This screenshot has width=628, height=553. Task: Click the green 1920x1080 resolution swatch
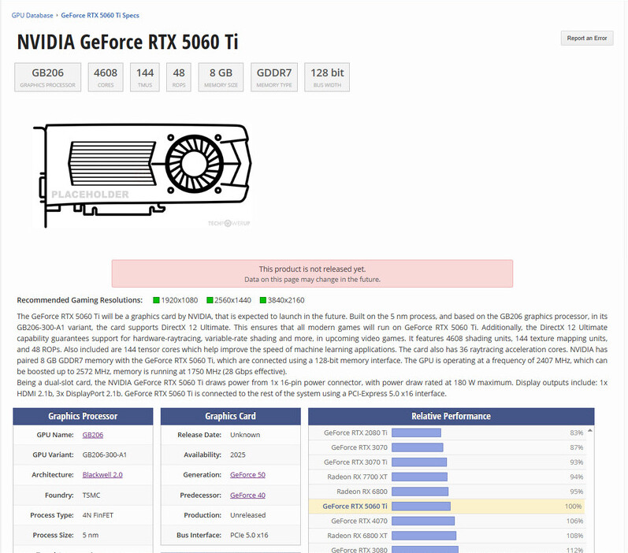click(157, 300)
